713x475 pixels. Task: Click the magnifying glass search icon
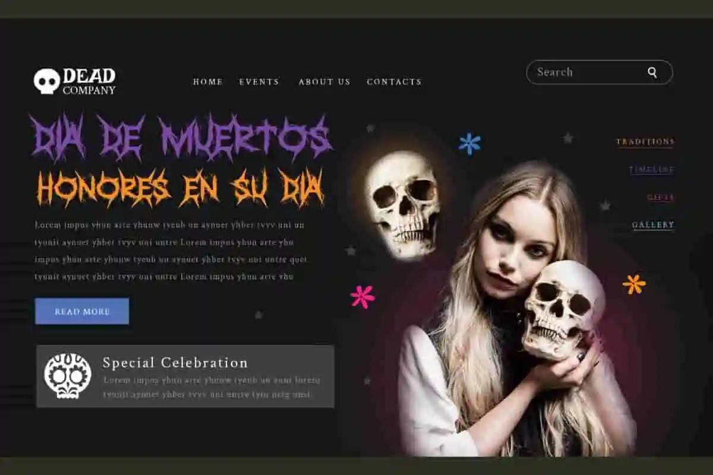tap(652, 72)
